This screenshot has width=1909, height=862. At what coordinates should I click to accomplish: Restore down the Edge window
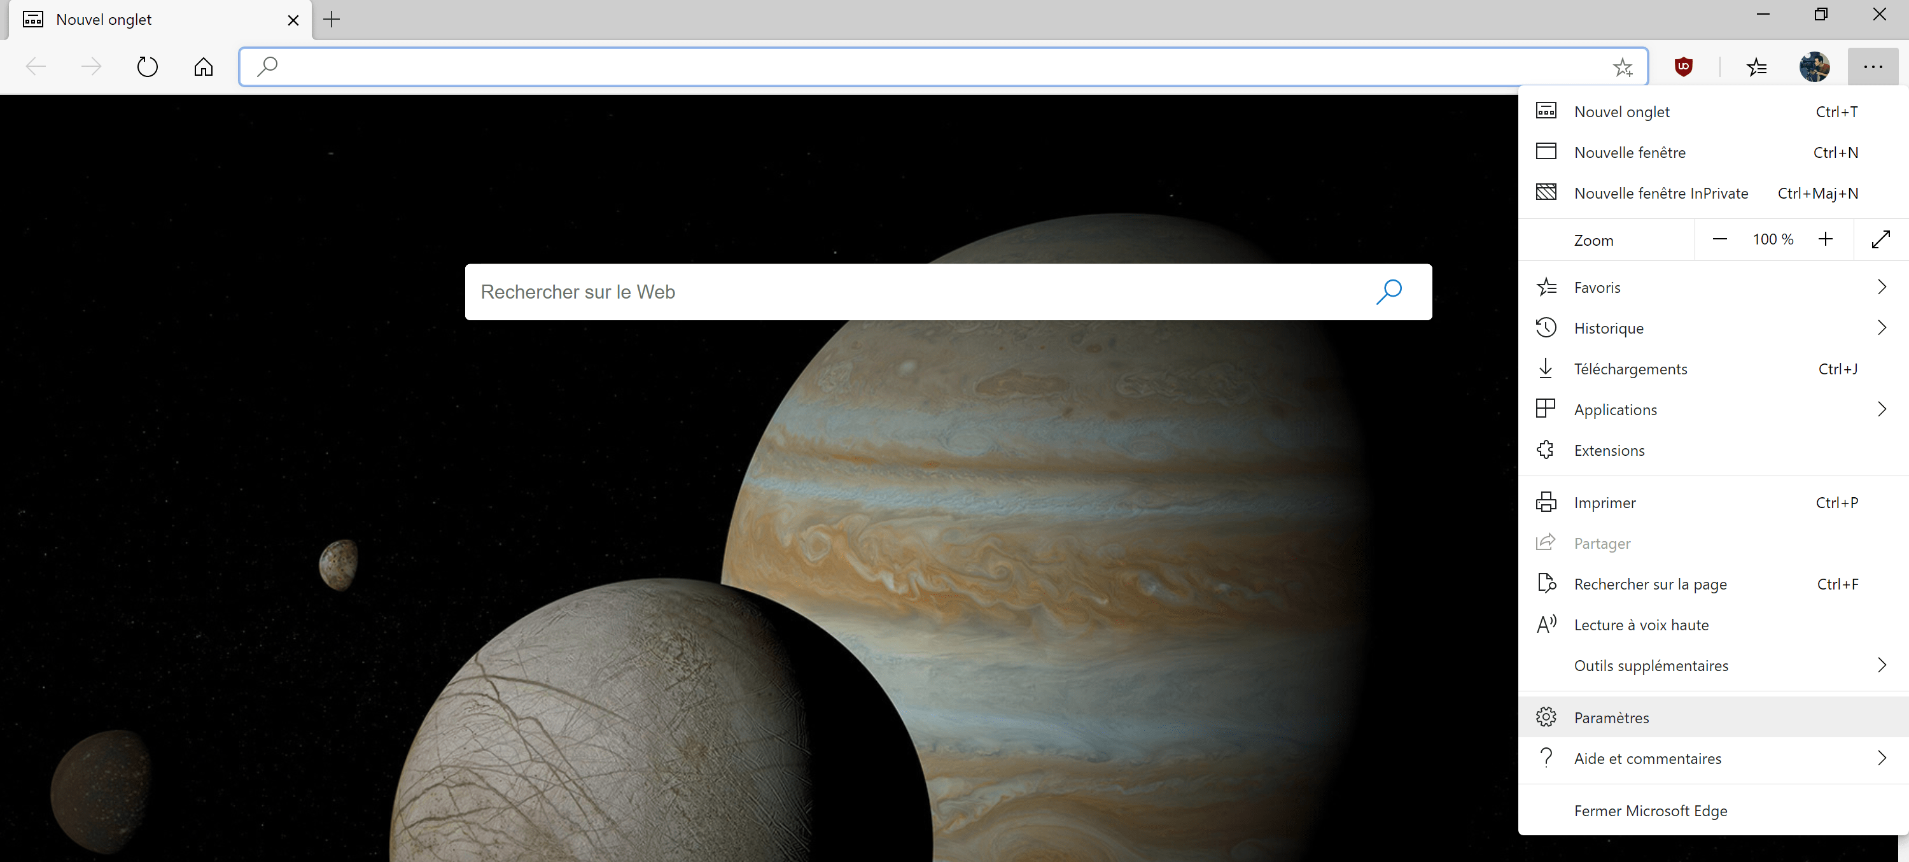tap(1821, 15)
